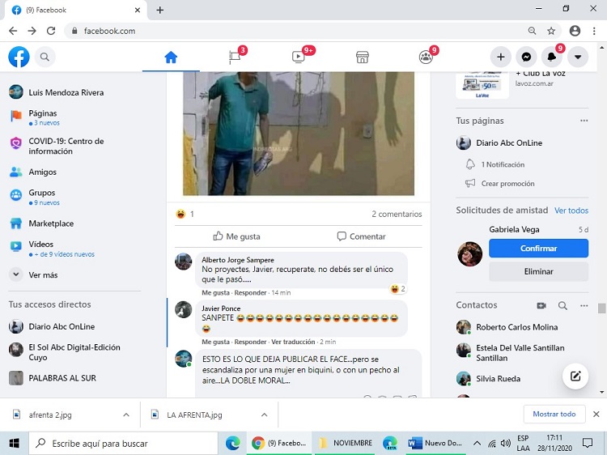Click browser Back arrow
Image resolution: width=607 pixels, height=455 pixels.
(x=13, y=31)
